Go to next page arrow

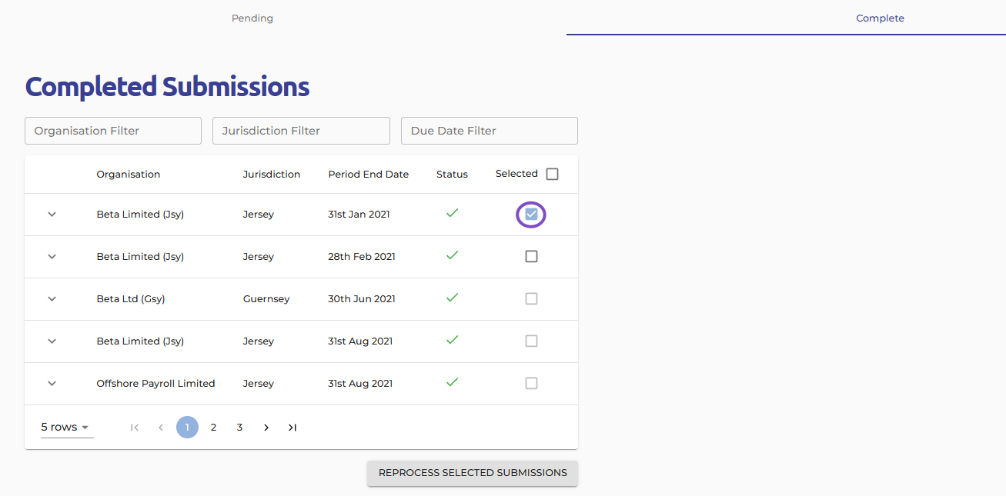(x=266, y=428)
